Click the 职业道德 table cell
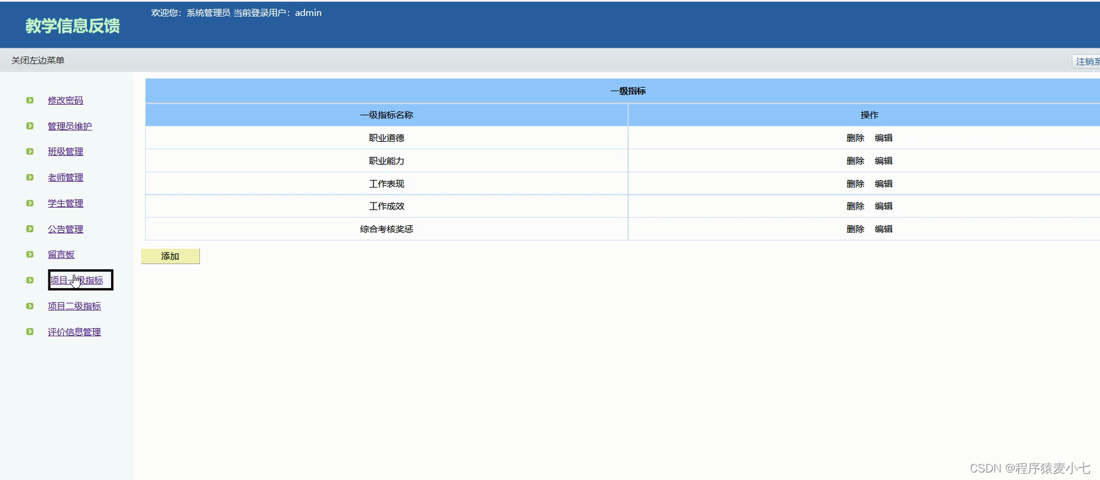Image resolution: width=1100 pixels, height=480 pixels. (386, 138)
